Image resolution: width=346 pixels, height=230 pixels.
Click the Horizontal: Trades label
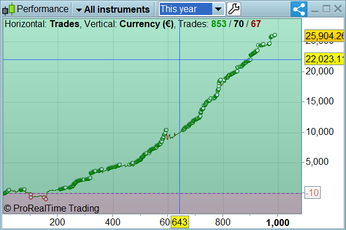(42, 24)
